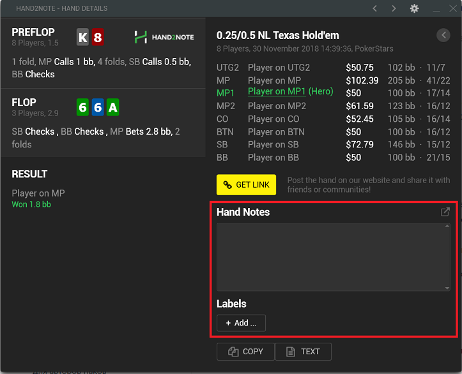Click the green 6 flop card
462x374 pixels.
pos(83,107)
